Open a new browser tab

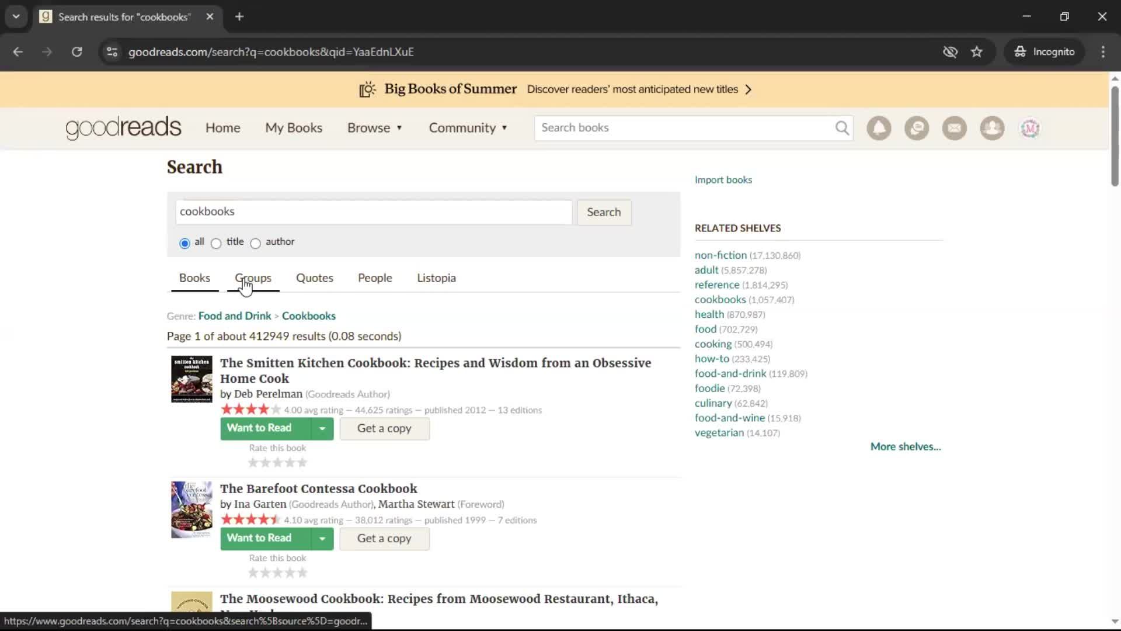pyautogui.click(x=239, y=17)
